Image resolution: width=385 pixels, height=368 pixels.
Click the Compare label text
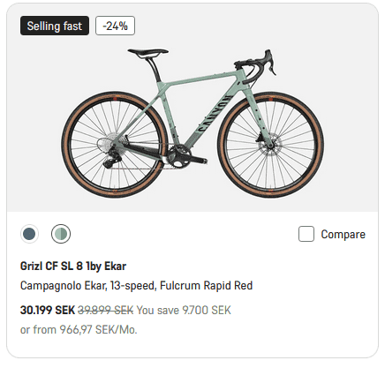tap(343, 235)
